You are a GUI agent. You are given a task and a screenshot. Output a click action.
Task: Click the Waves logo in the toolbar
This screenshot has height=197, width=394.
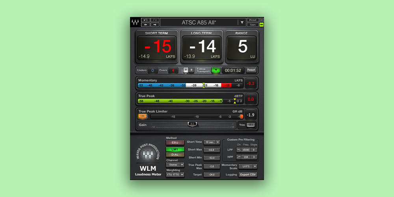point(135,22)
